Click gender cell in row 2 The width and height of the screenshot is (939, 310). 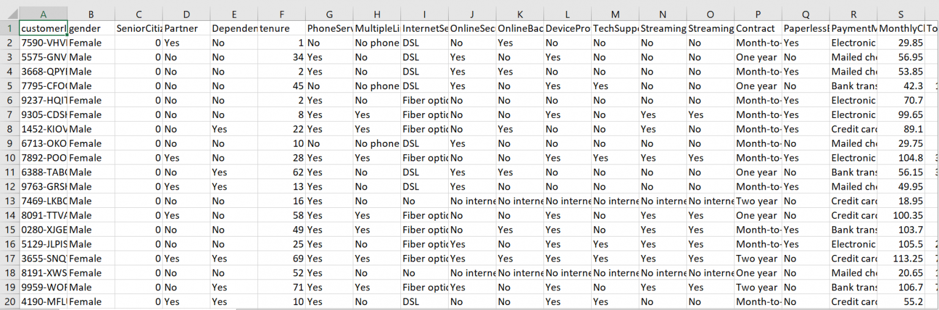[90, 43]
